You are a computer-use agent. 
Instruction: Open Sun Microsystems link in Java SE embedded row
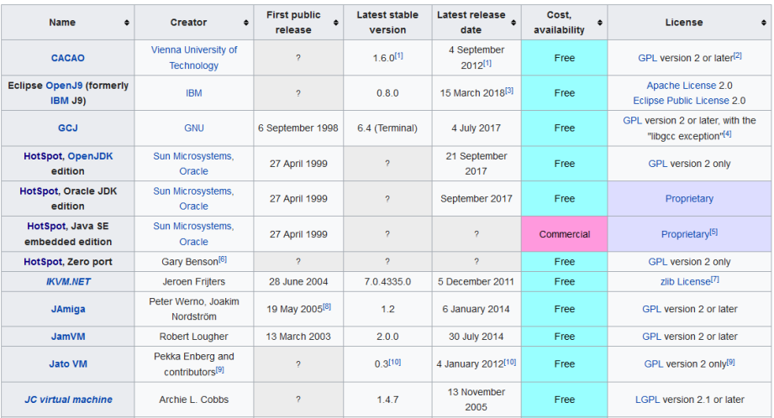(x=193, y=227)
